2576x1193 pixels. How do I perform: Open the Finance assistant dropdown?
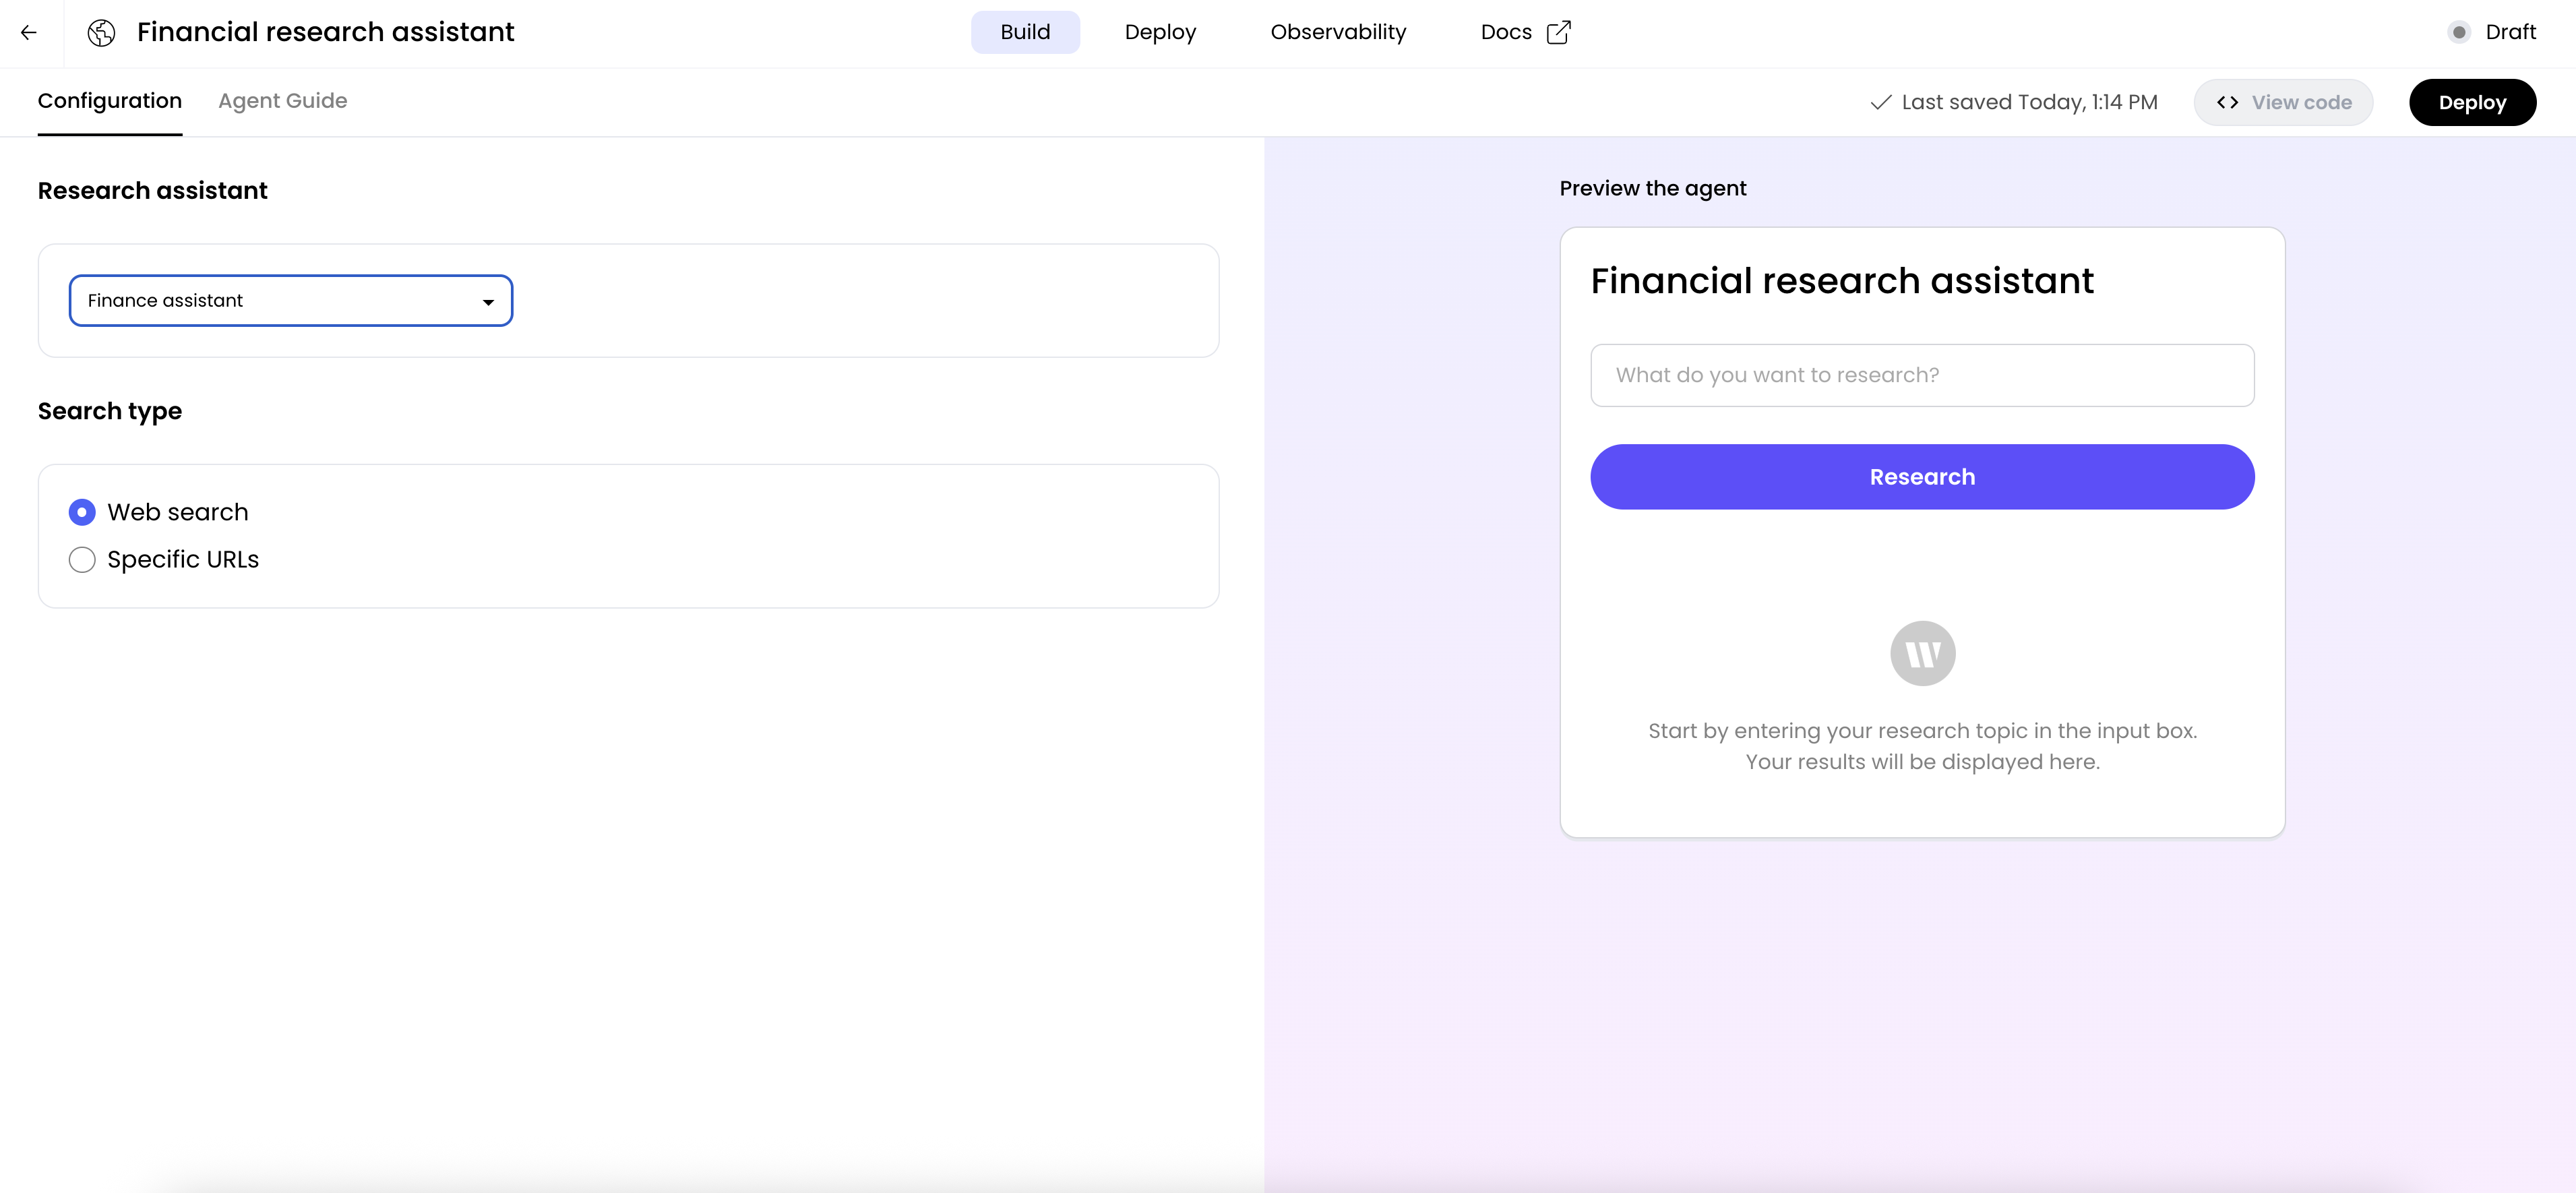pos(291,301)
